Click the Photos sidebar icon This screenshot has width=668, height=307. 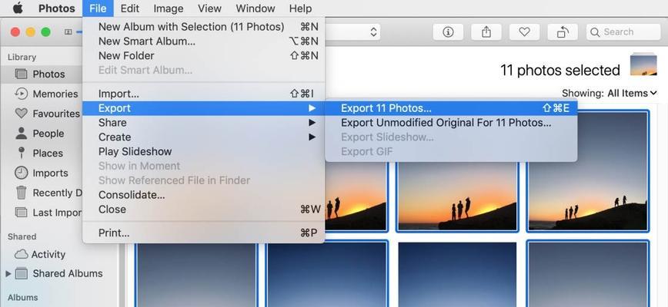[x=21, y=74]
